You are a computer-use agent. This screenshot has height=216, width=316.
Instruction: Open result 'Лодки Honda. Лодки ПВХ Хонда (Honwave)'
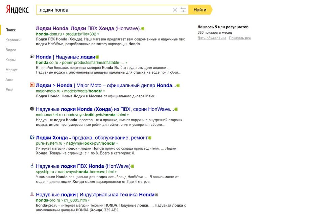coord(88,28)
